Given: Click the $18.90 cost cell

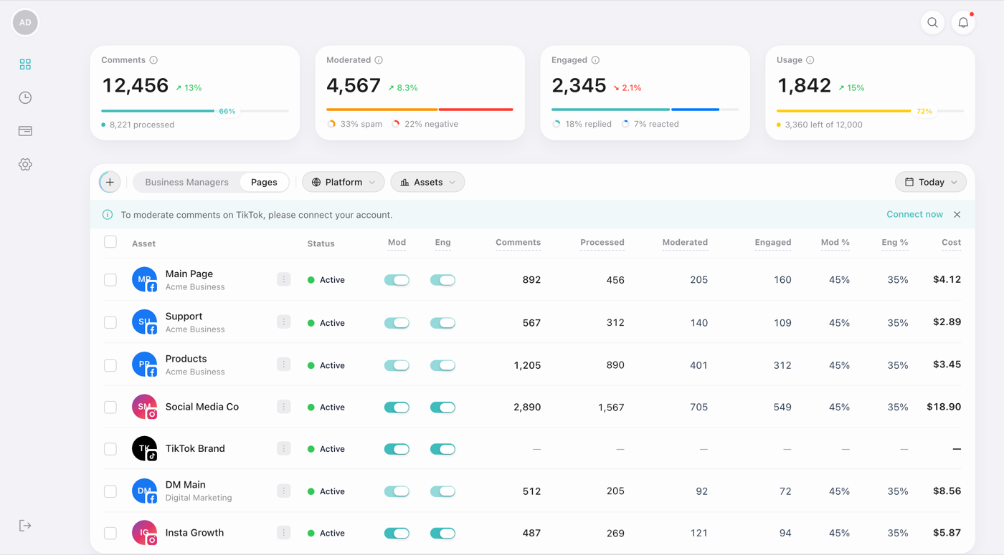Looking at the screenshot, I should [944, 407].
